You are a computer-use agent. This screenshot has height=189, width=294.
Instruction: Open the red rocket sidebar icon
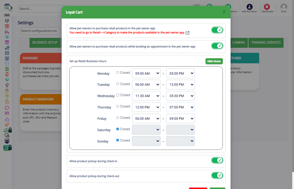click(7, 125)
